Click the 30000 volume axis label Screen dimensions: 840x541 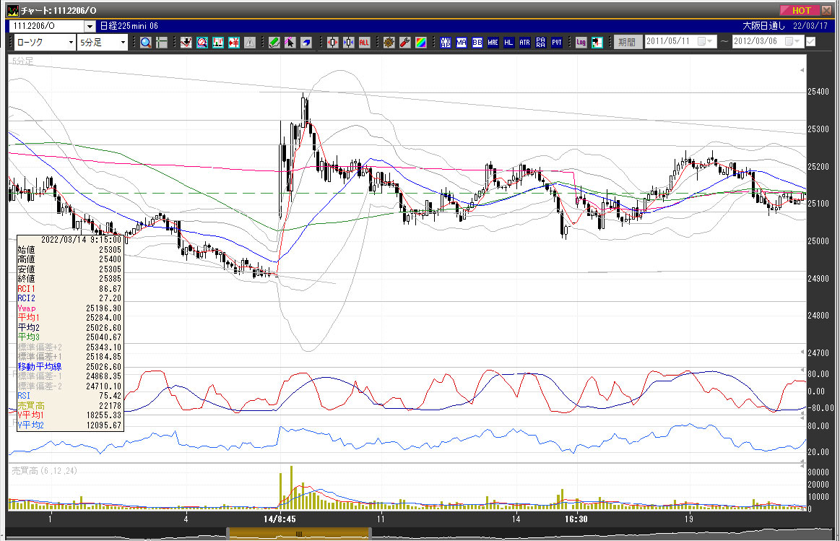(818, 472)
